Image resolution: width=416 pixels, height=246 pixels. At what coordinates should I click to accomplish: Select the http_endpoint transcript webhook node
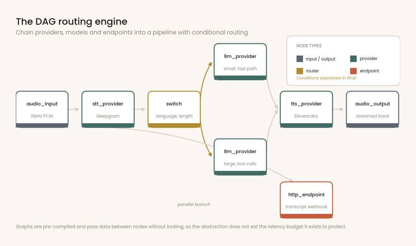coord(306,200)
